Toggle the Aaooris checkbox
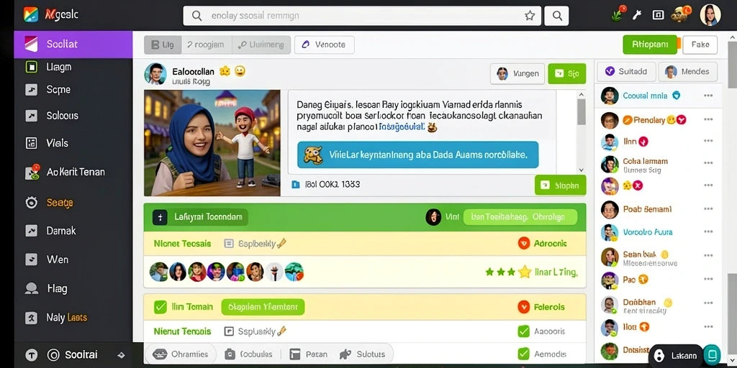Viewport: 737px width, 368px height. (x=524, y=331)
